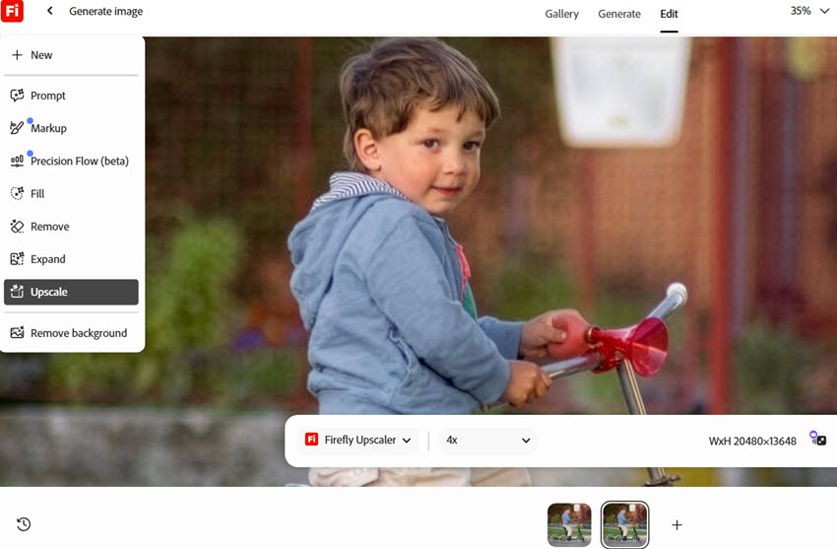Open the 4x scale factor dropdown
Image resolution: width=837 pixels, height=549 pixels.
(x=487, y=440)
